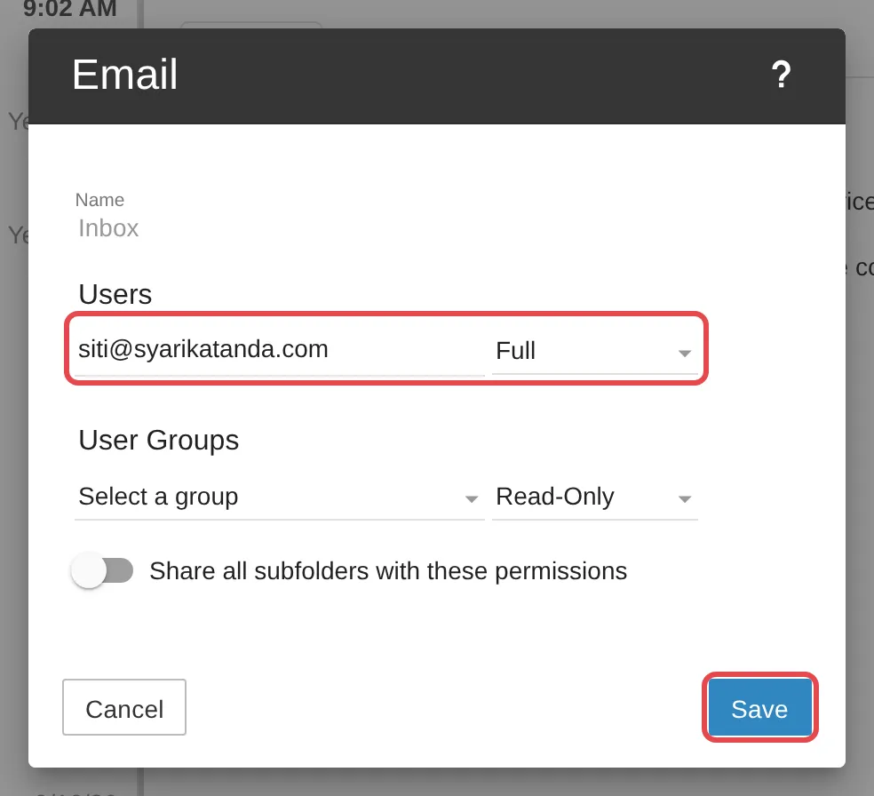The image size is (874, 796).
Task: Save the sharing permissions
Action: point(759,707)
